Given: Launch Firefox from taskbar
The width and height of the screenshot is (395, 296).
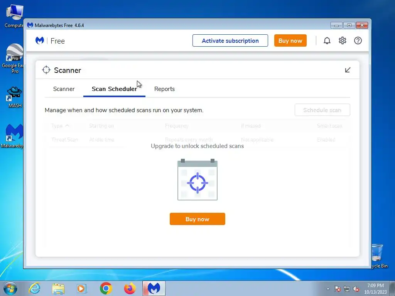Looking at the screenshot, I should [130, 288].
